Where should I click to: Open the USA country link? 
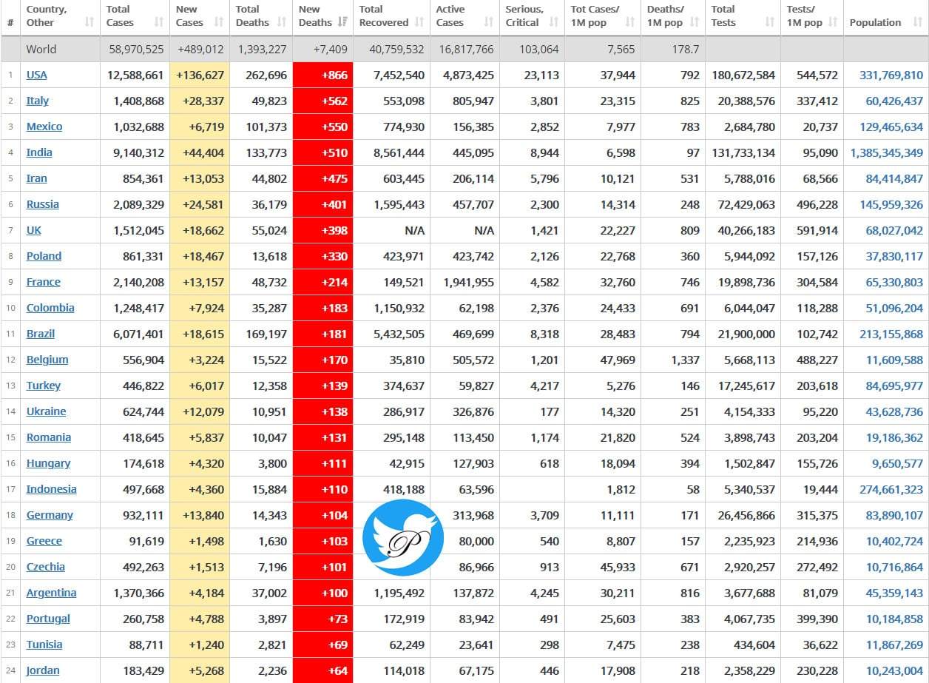[x=36, y=75]
